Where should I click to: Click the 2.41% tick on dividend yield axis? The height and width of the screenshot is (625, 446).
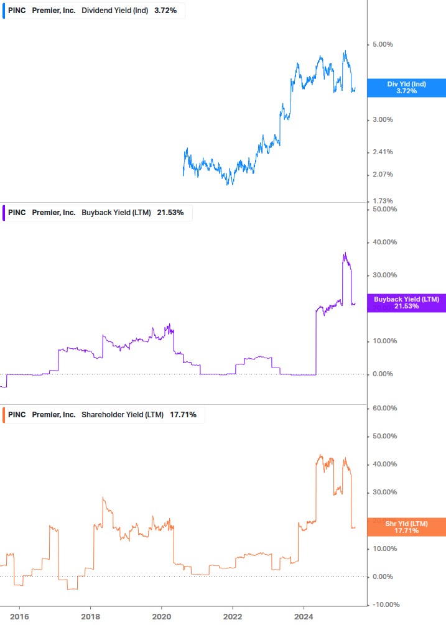point(383,152)
